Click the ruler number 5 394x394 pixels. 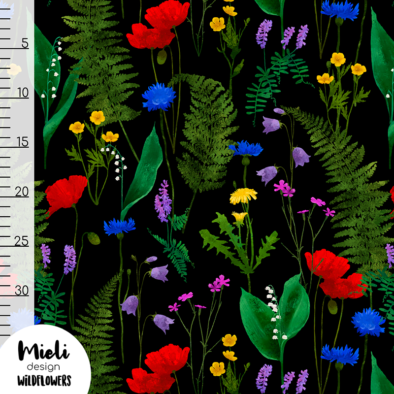click(x=25, y=43)
